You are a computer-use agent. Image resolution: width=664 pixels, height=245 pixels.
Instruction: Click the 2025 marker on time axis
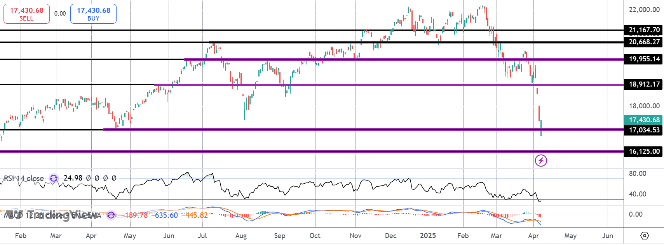point(428,236)
